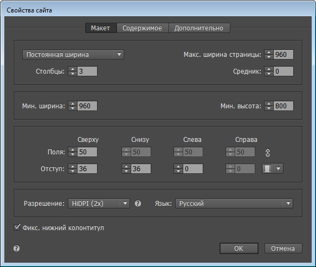The width and height of the screenshot is (316, 267).
Task: Increase Мин. высота with up arrow
Action: tap(269, 103)
